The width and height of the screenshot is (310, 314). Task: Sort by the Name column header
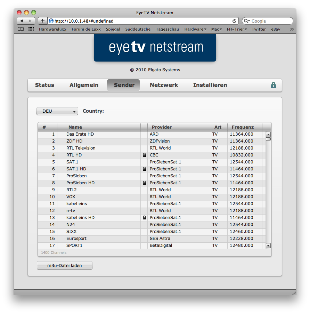click(102, 127)
